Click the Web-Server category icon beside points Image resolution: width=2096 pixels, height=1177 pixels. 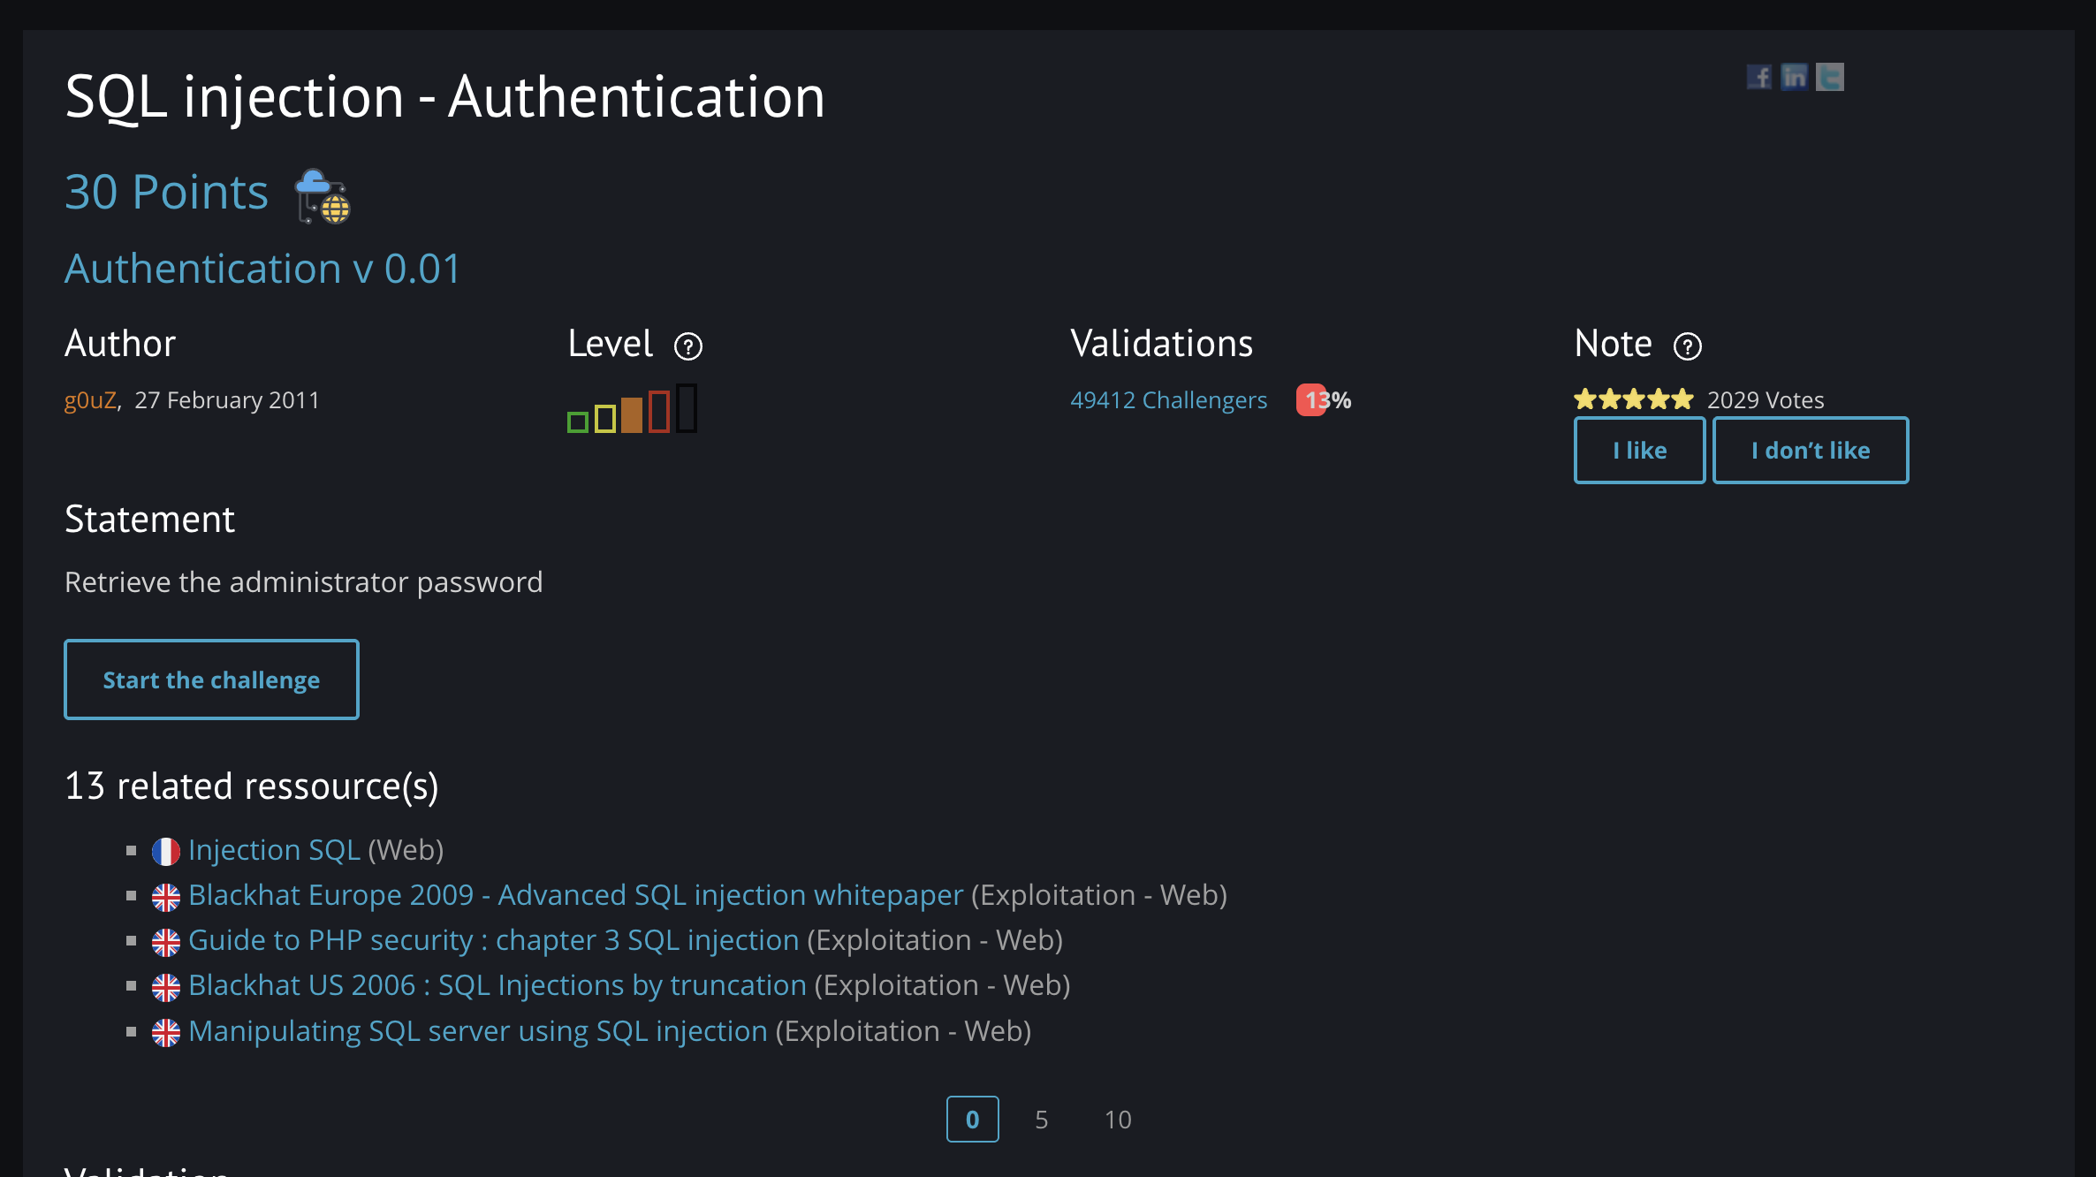point(323,196)
